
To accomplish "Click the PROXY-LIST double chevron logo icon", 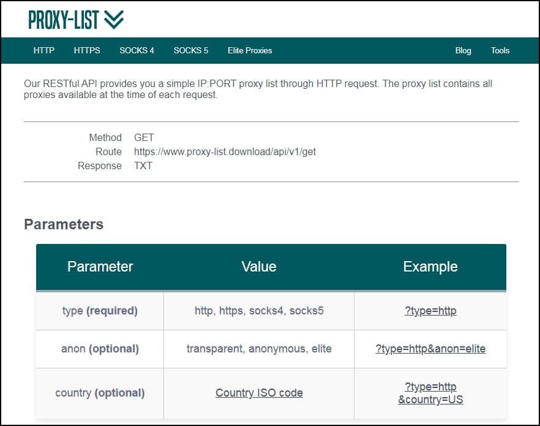I will [115, 19].
